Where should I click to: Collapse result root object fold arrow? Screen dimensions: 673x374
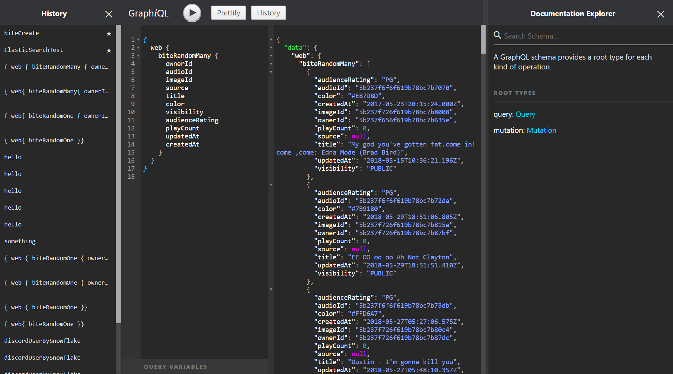[271, 40]
